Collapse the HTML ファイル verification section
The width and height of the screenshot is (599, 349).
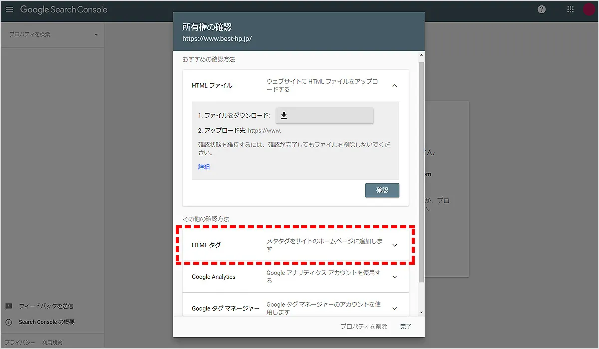point(395,85)
